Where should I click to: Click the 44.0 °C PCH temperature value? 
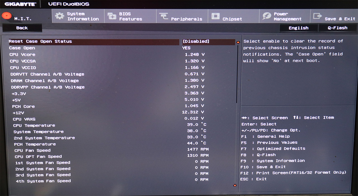click(197, 143)
